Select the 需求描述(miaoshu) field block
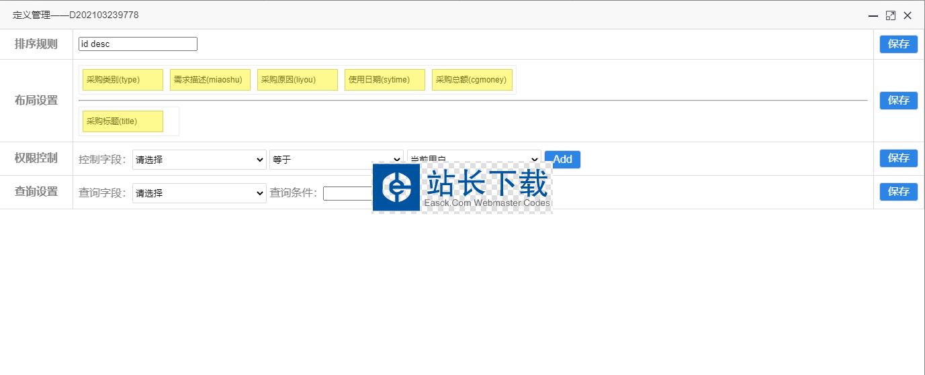The height and width of the screenshot is (375, 925). coord(210,80)
